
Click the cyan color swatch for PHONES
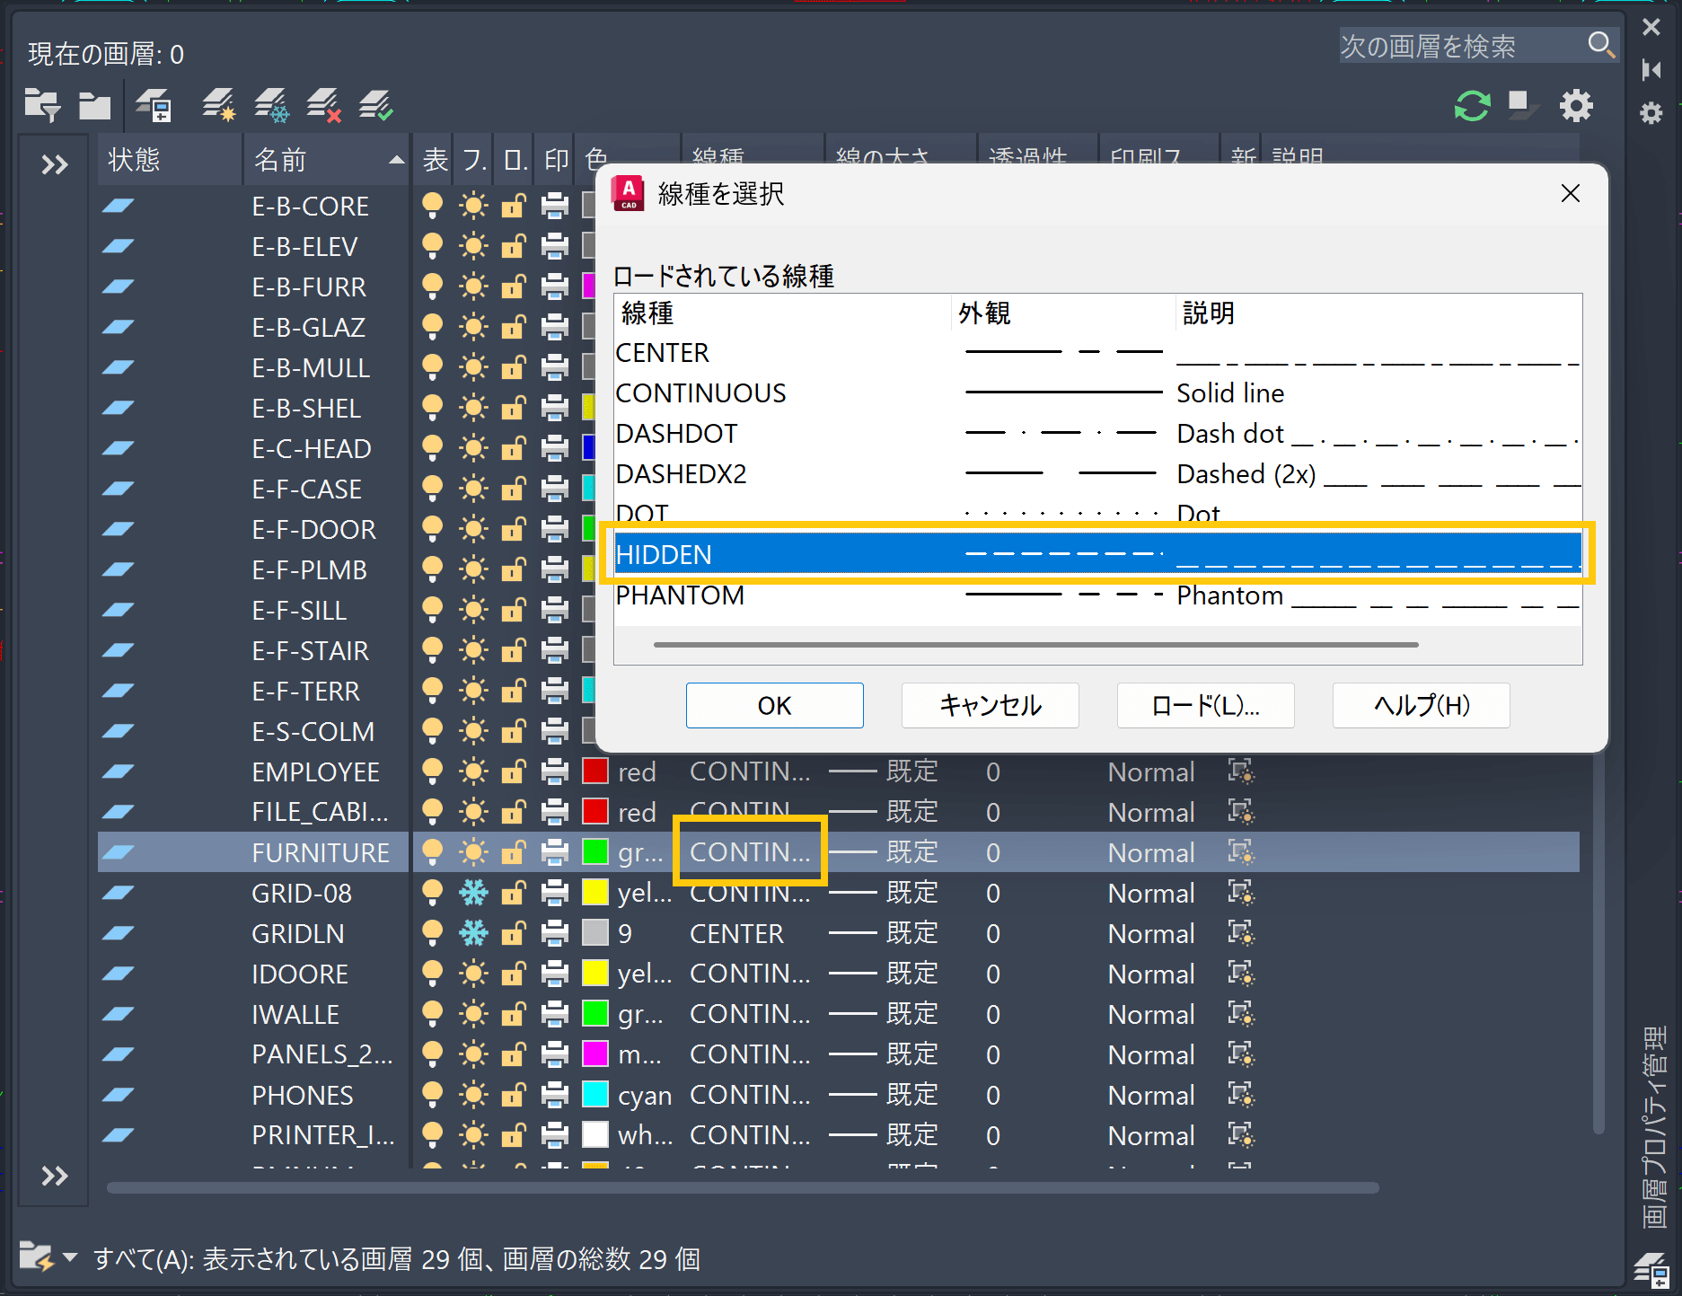coord(595,1095)
